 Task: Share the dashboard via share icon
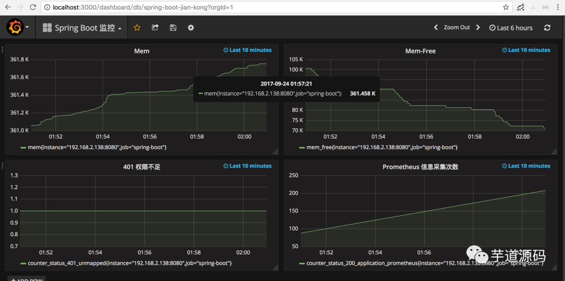(x=155, y=27)
